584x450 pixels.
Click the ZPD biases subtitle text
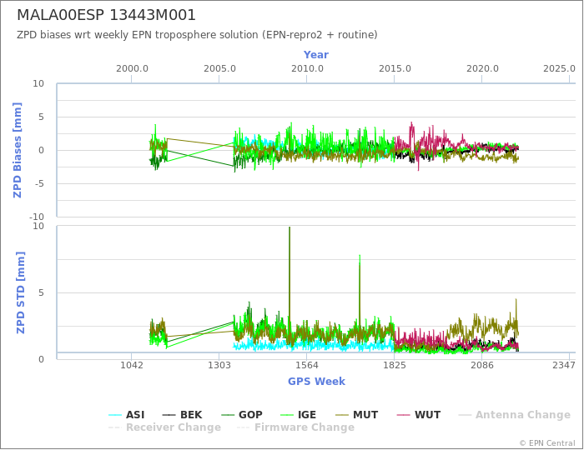point(197,35)
